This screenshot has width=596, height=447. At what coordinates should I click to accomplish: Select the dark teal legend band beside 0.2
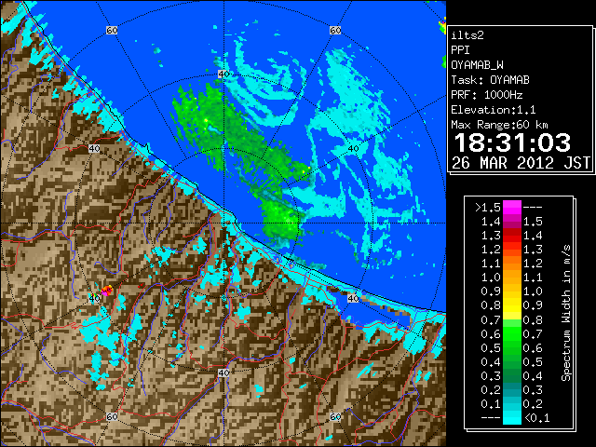click(512, 389)
